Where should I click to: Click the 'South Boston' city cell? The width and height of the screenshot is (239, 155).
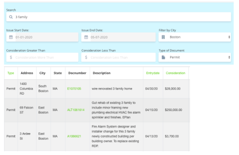(43, 89)
